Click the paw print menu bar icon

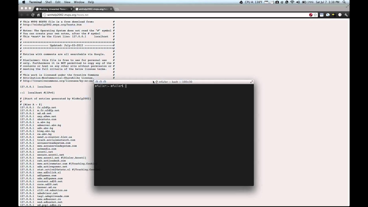[x=282, y=2]
